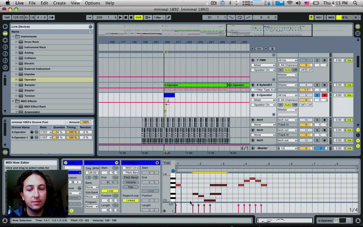The image size is (363, 227).
Task: Solo the 7 FM8 track
Action: (x=317, y=60)
